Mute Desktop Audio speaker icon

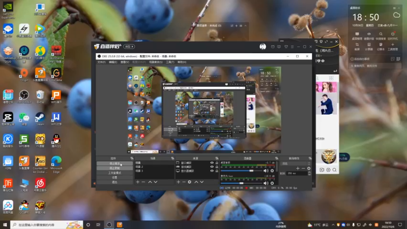pyautogui.click(x=266, y=170)
